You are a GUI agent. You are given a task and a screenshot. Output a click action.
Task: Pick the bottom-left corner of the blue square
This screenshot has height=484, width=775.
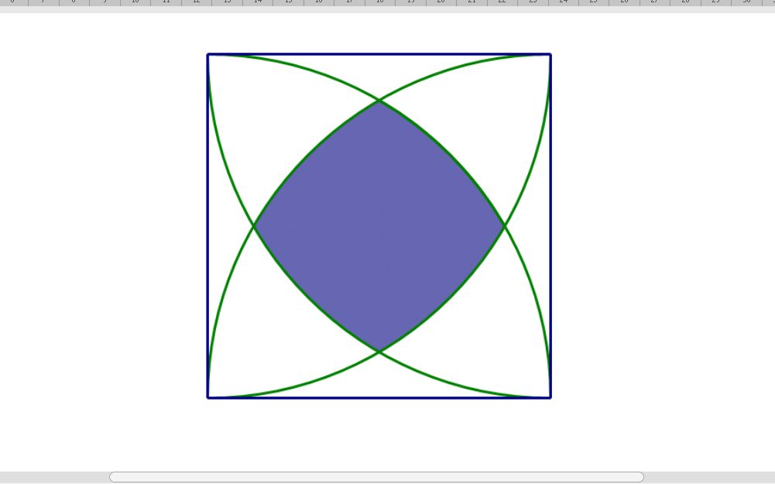click(x=208, y=397)
